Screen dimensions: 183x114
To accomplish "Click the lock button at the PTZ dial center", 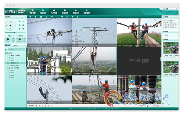I will [10, 25].
